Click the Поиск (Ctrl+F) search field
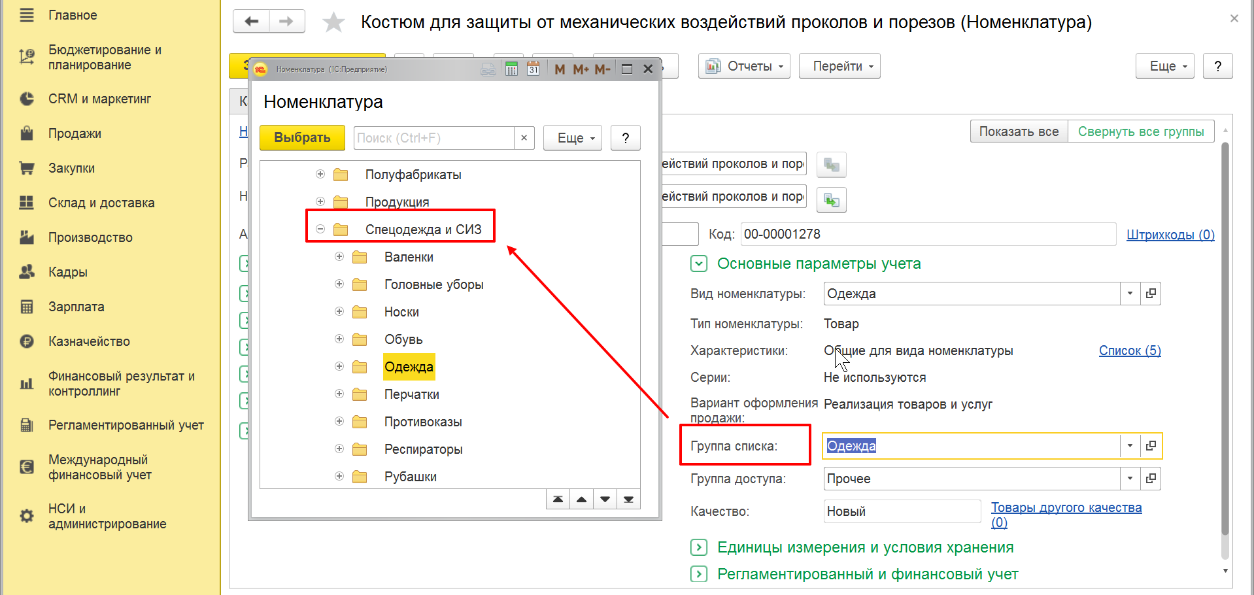Viewport: 1254px width, 595px height. pyautogui.click(x=434, y=138)
